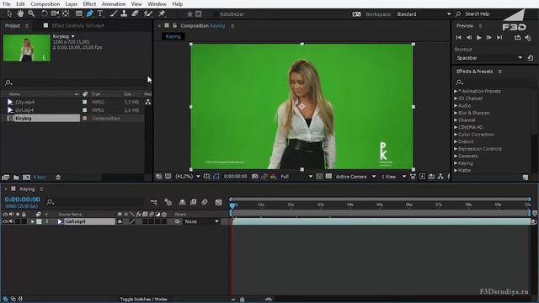539x303 pixels.
Task: Open the Shortcut Spacebar dropdown
Action: click(x=489, y=58)
